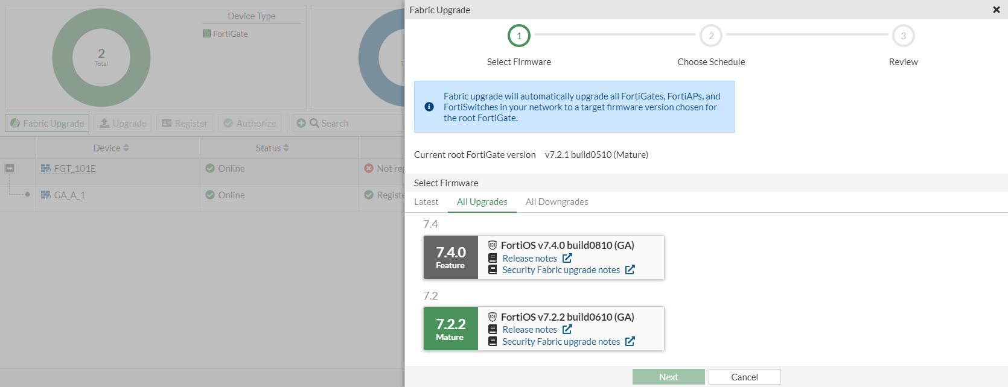Switch to the All Downgrades tab
Viewport: 1008px width, 387px height.
coord(557,202)
